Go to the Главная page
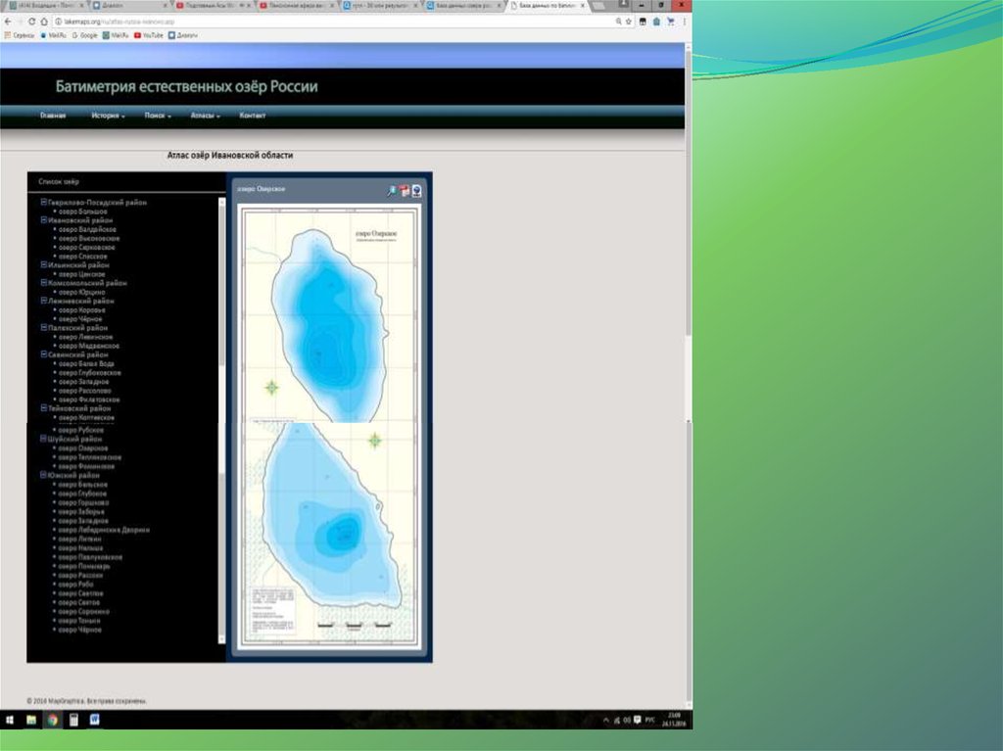 [x=53, y=116]
